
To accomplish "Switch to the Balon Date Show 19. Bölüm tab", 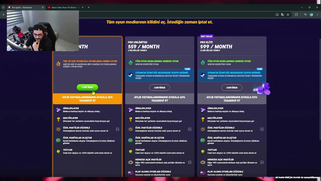I will click(65, 8).
